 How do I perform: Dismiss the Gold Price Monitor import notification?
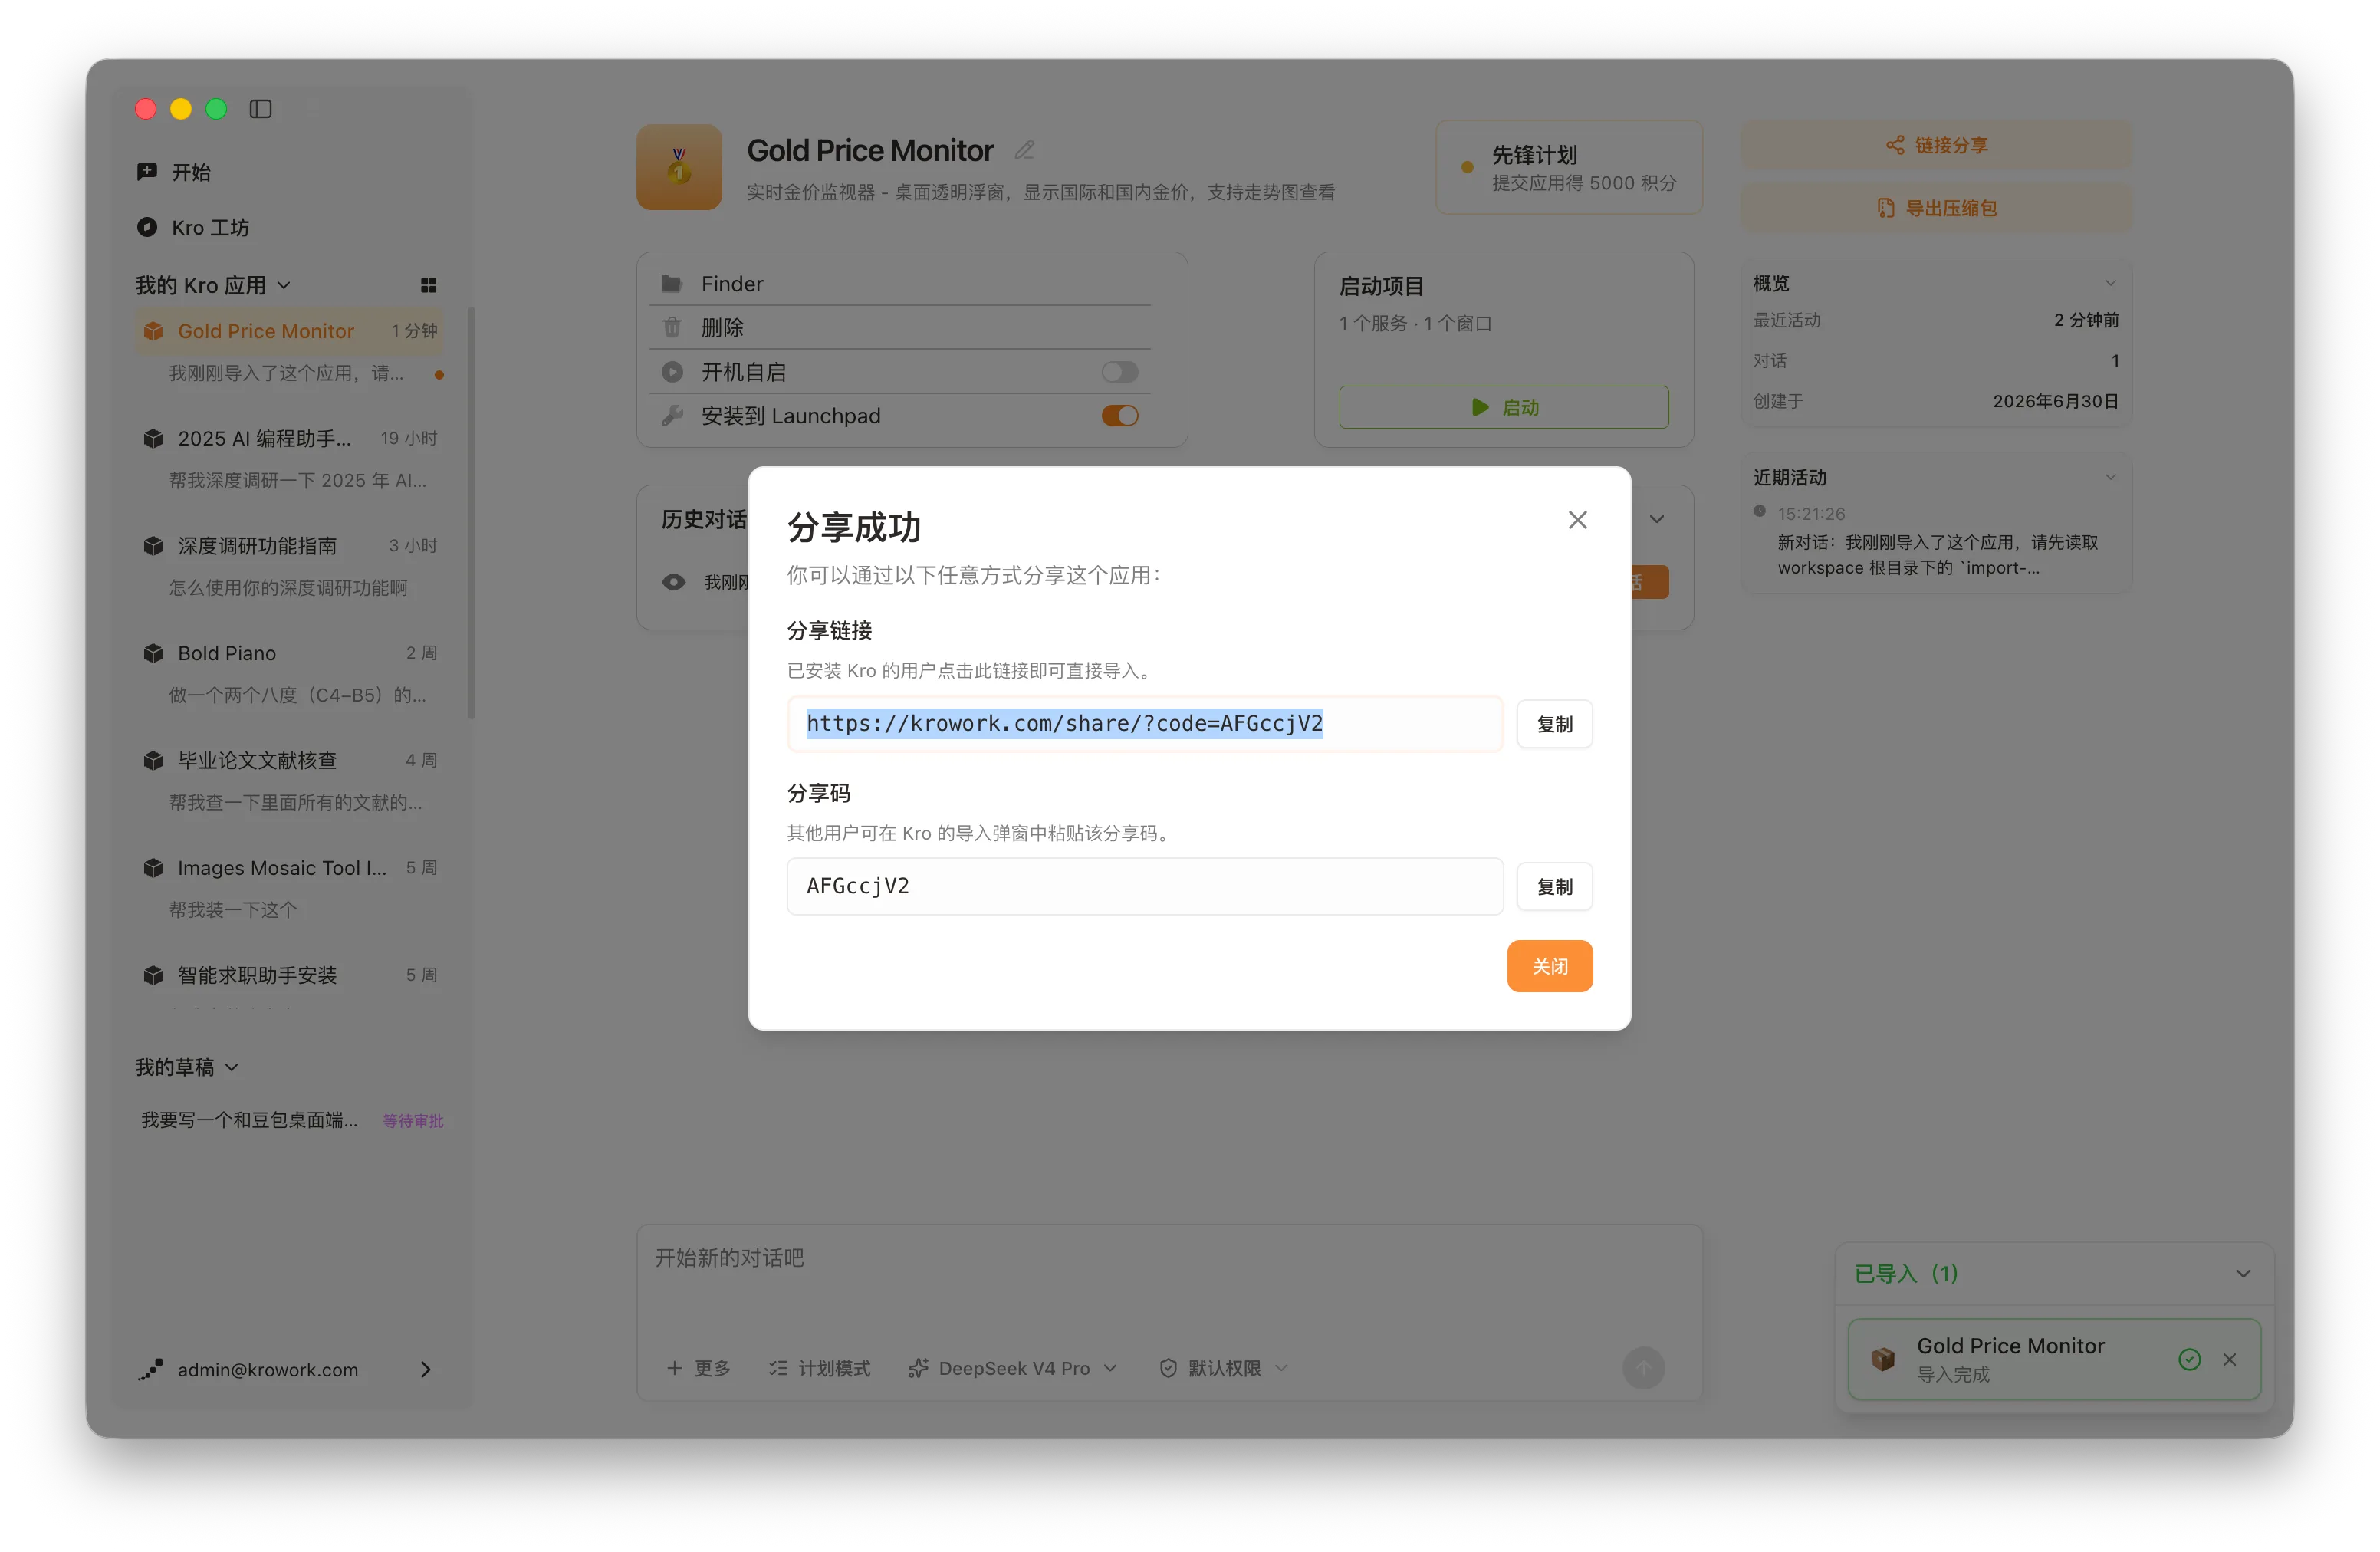(2229, 1359)
